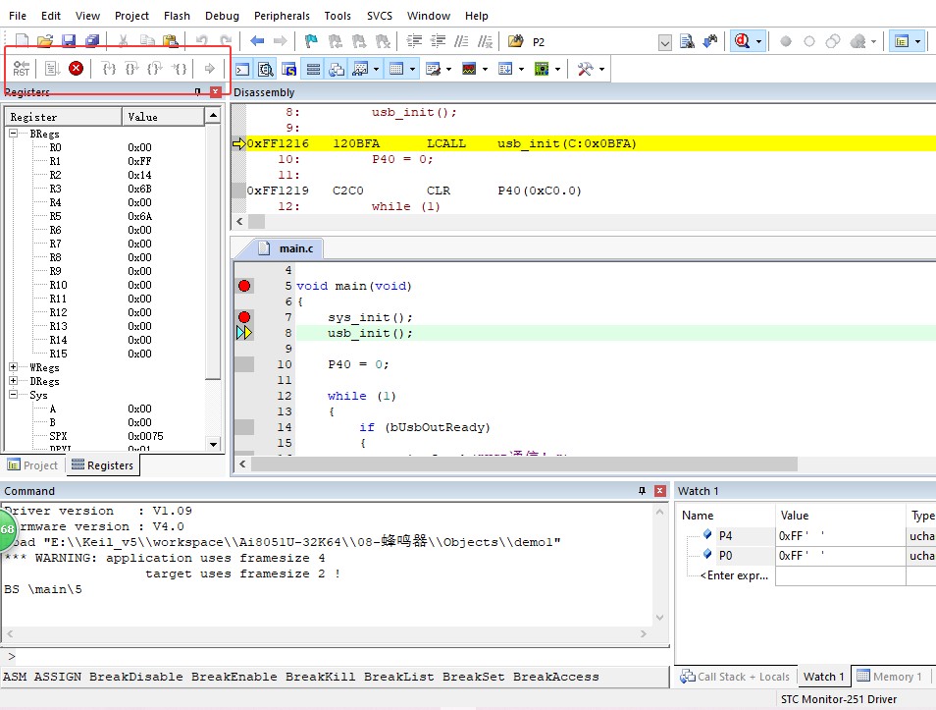Expand the DRegs register group

coord(13,381)
